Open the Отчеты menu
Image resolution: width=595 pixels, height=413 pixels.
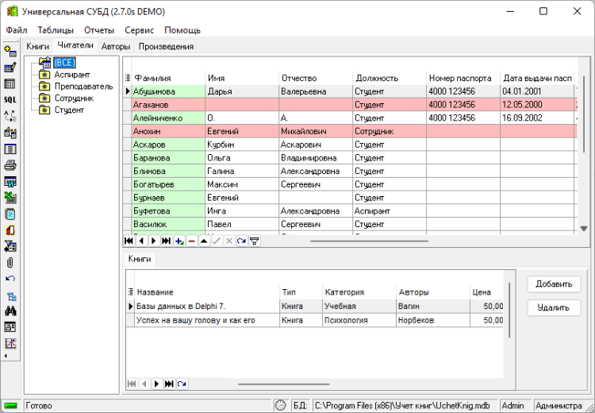click(99, 30)
